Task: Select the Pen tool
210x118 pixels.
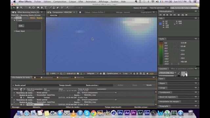Action: (42, 8)
